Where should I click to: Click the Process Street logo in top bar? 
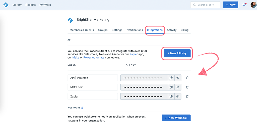click(x=6, y=5)
